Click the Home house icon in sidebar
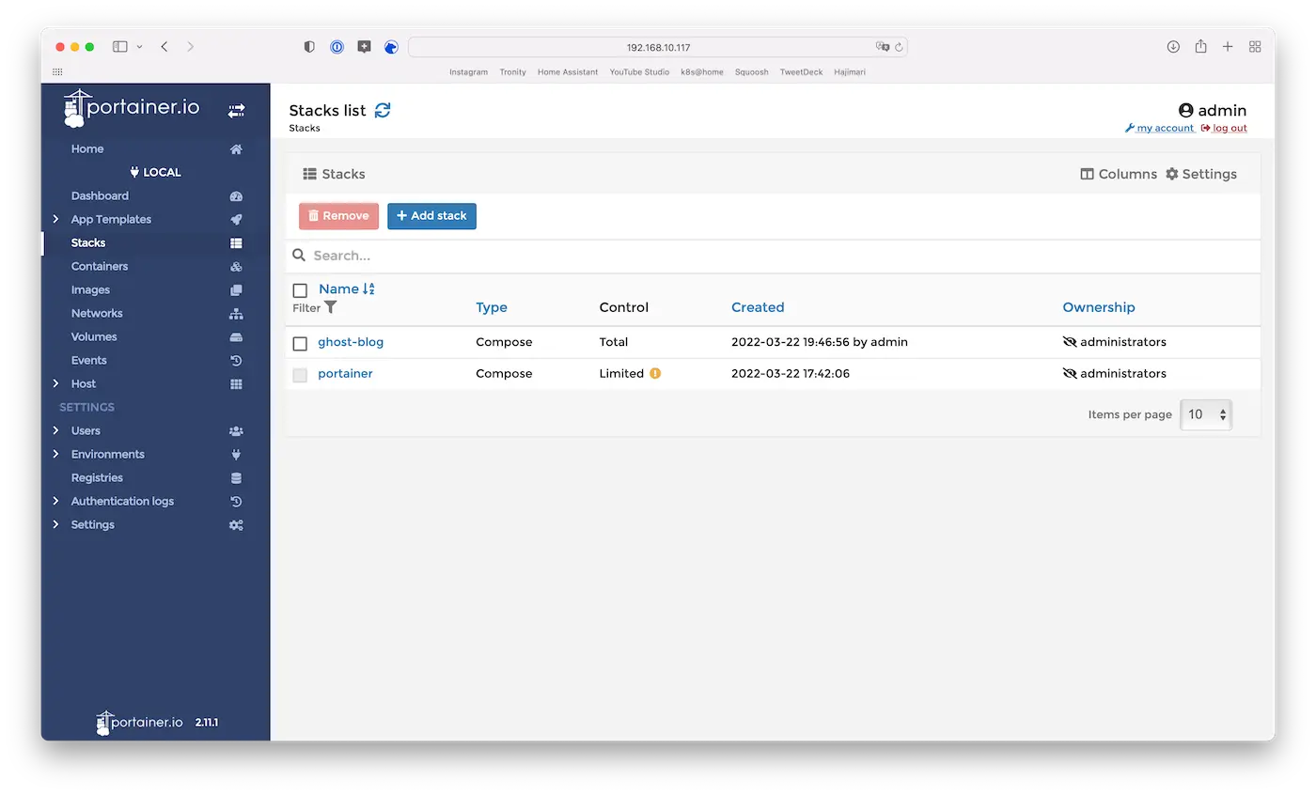 [236, 149]
